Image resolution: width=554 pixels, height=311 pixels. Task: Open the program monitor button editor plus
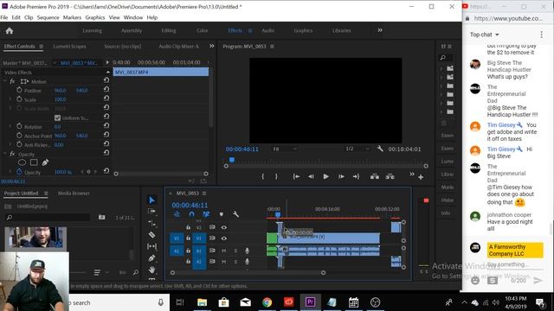pos(421,177)
